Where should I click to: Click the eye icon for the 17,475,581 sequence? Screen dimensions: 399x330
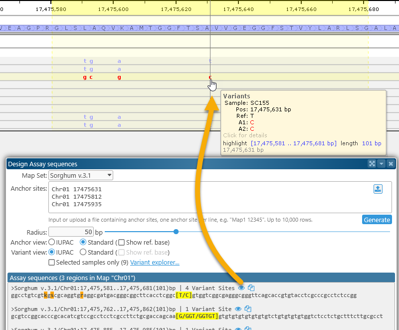click(241, 288)
